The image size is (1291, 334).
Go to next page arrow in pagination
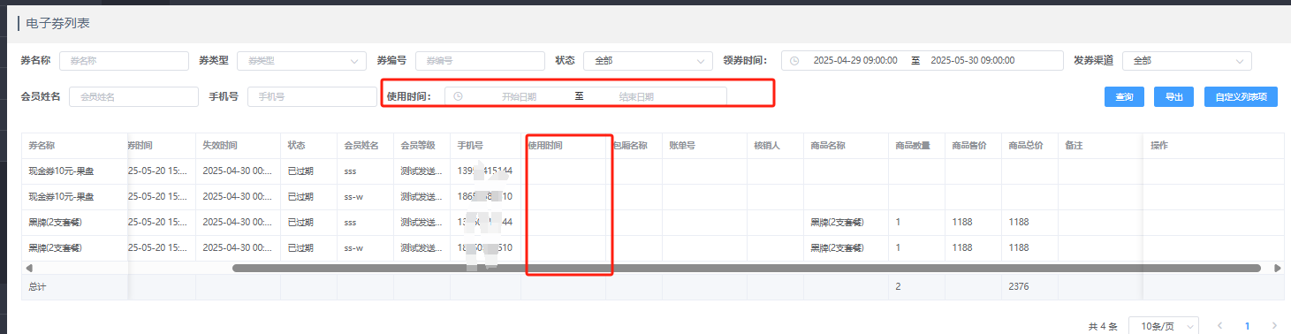click(x=1273, y=326)
